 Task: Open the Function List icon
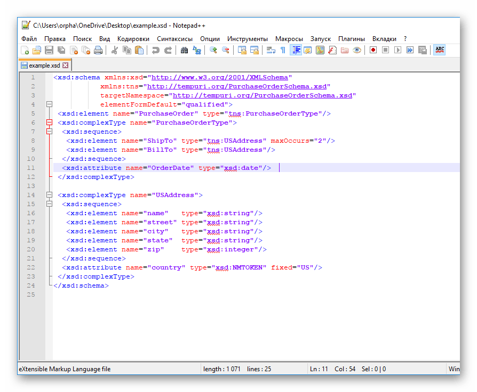pyautogui.click(x=332, y=50)
